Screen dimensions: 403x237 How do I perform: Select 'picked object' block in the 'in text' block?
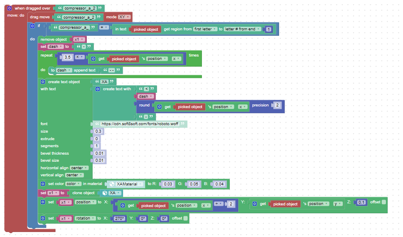146,29
